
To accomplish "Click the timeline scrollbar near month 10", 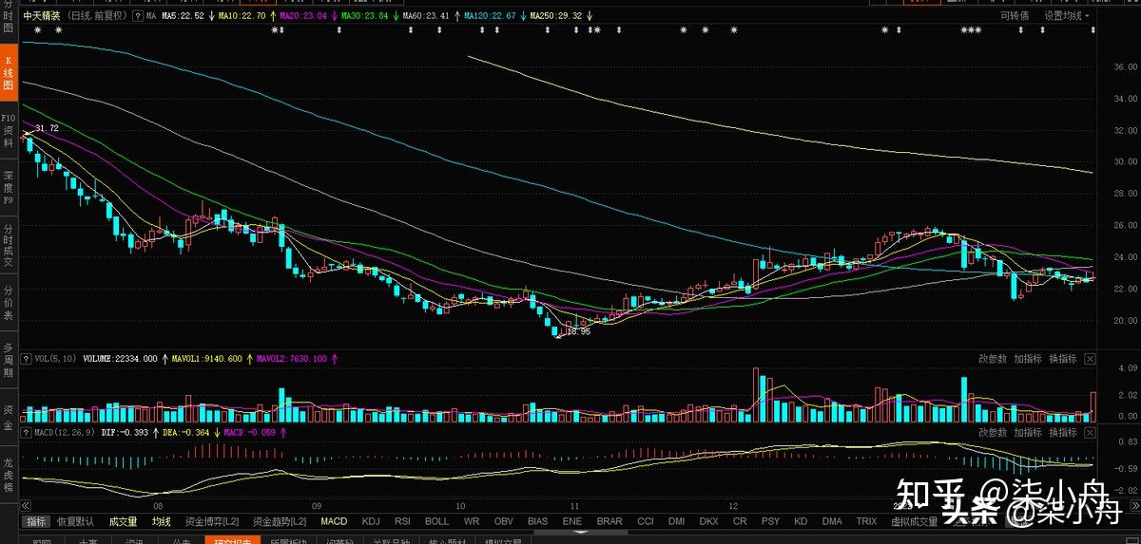I will tap(460, 506).
